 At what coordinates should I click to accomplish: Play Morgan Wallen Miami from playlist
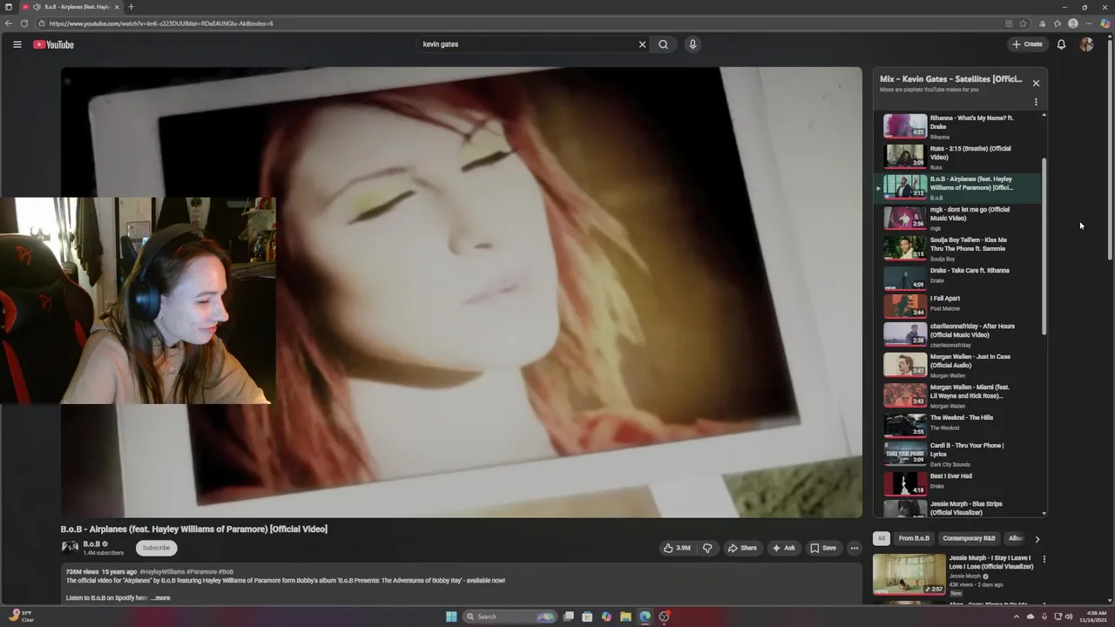[x=957, y=395]
